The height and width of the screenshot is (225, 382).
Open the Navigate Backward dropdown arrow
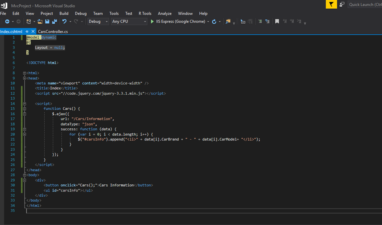13,21
